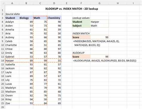Viewport: 142px width, 109px height.
Task: Click the Score label under INDEX MATCH
Action: tap(81, 37)
